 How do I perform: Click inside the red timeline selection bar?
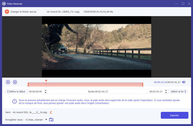tap(85, 85)
